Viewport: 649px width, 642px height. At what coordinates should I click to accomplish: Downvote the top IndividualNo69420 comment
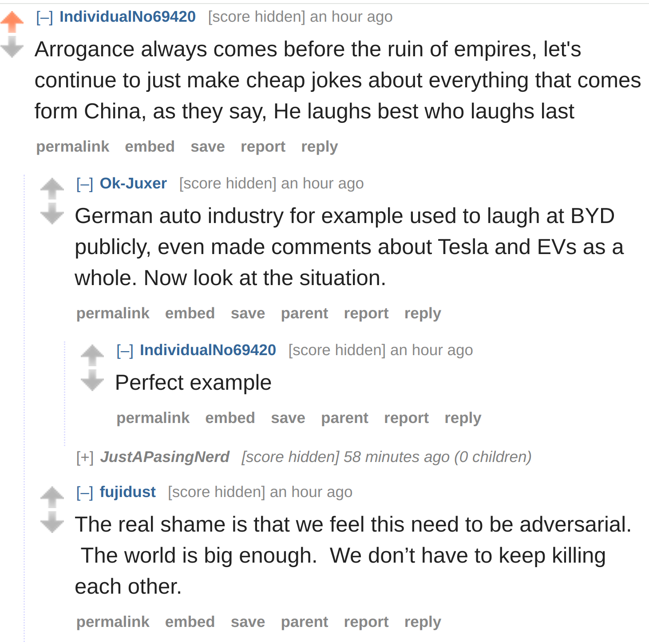tap(12, 47)
